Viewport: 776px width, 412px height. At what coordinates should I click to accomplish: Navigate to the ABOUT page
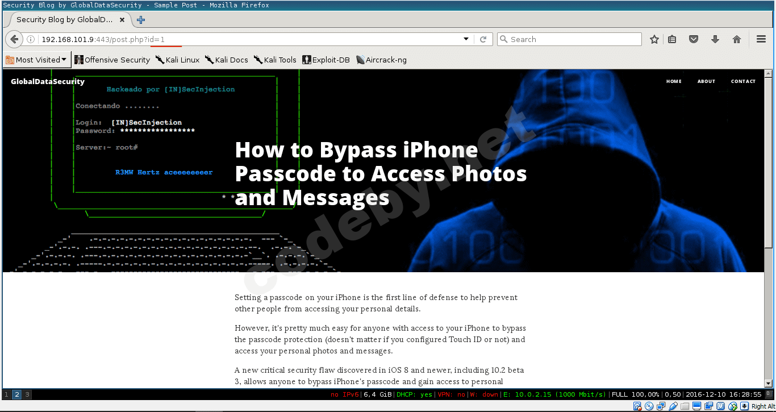pos(706,81)
